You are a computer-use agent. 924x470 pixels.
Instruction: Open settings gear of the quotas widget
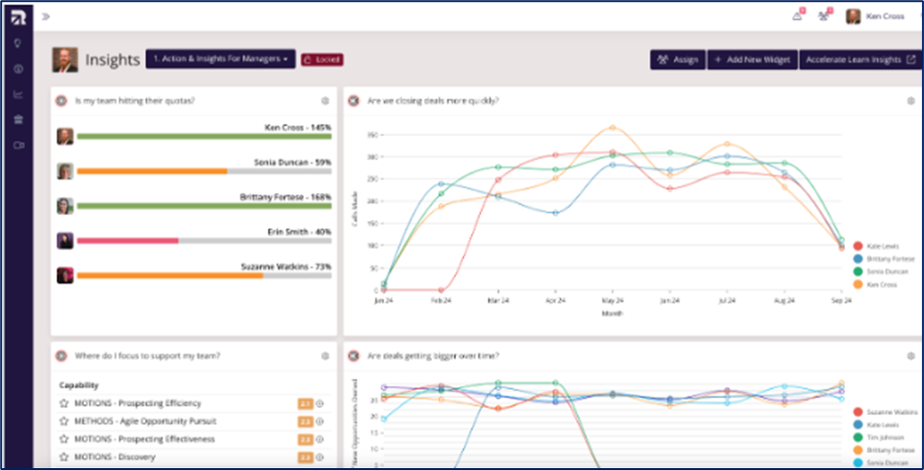click(x=325, y=101)
